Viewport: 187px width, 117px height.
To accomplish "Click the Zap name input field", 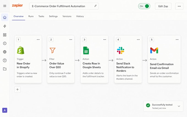I will coord(64,6).
